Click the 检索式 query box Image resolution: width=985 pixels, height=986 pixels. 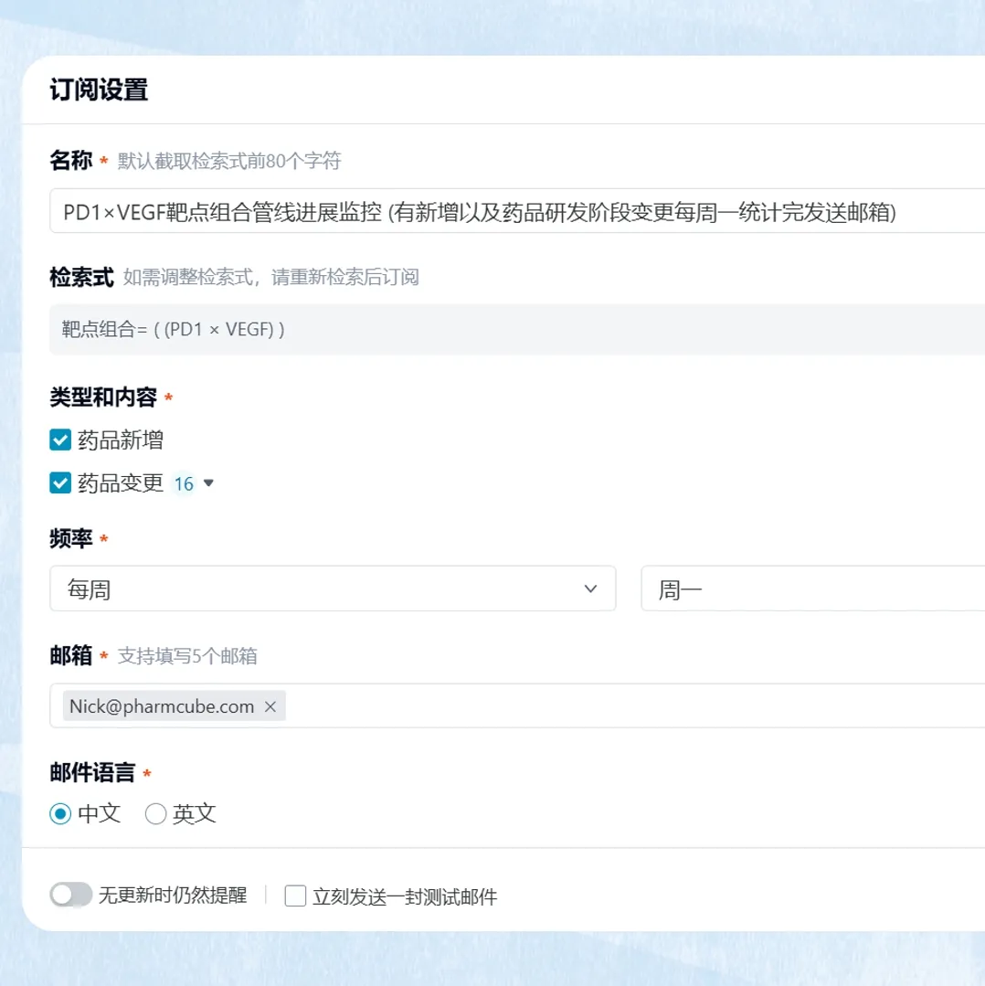pyautogui.click(x=517, y=329)
